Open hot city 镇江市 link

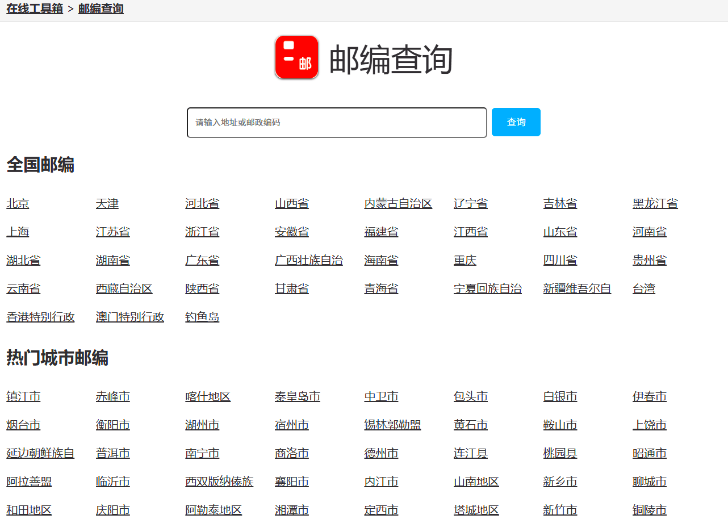(23, 396)
